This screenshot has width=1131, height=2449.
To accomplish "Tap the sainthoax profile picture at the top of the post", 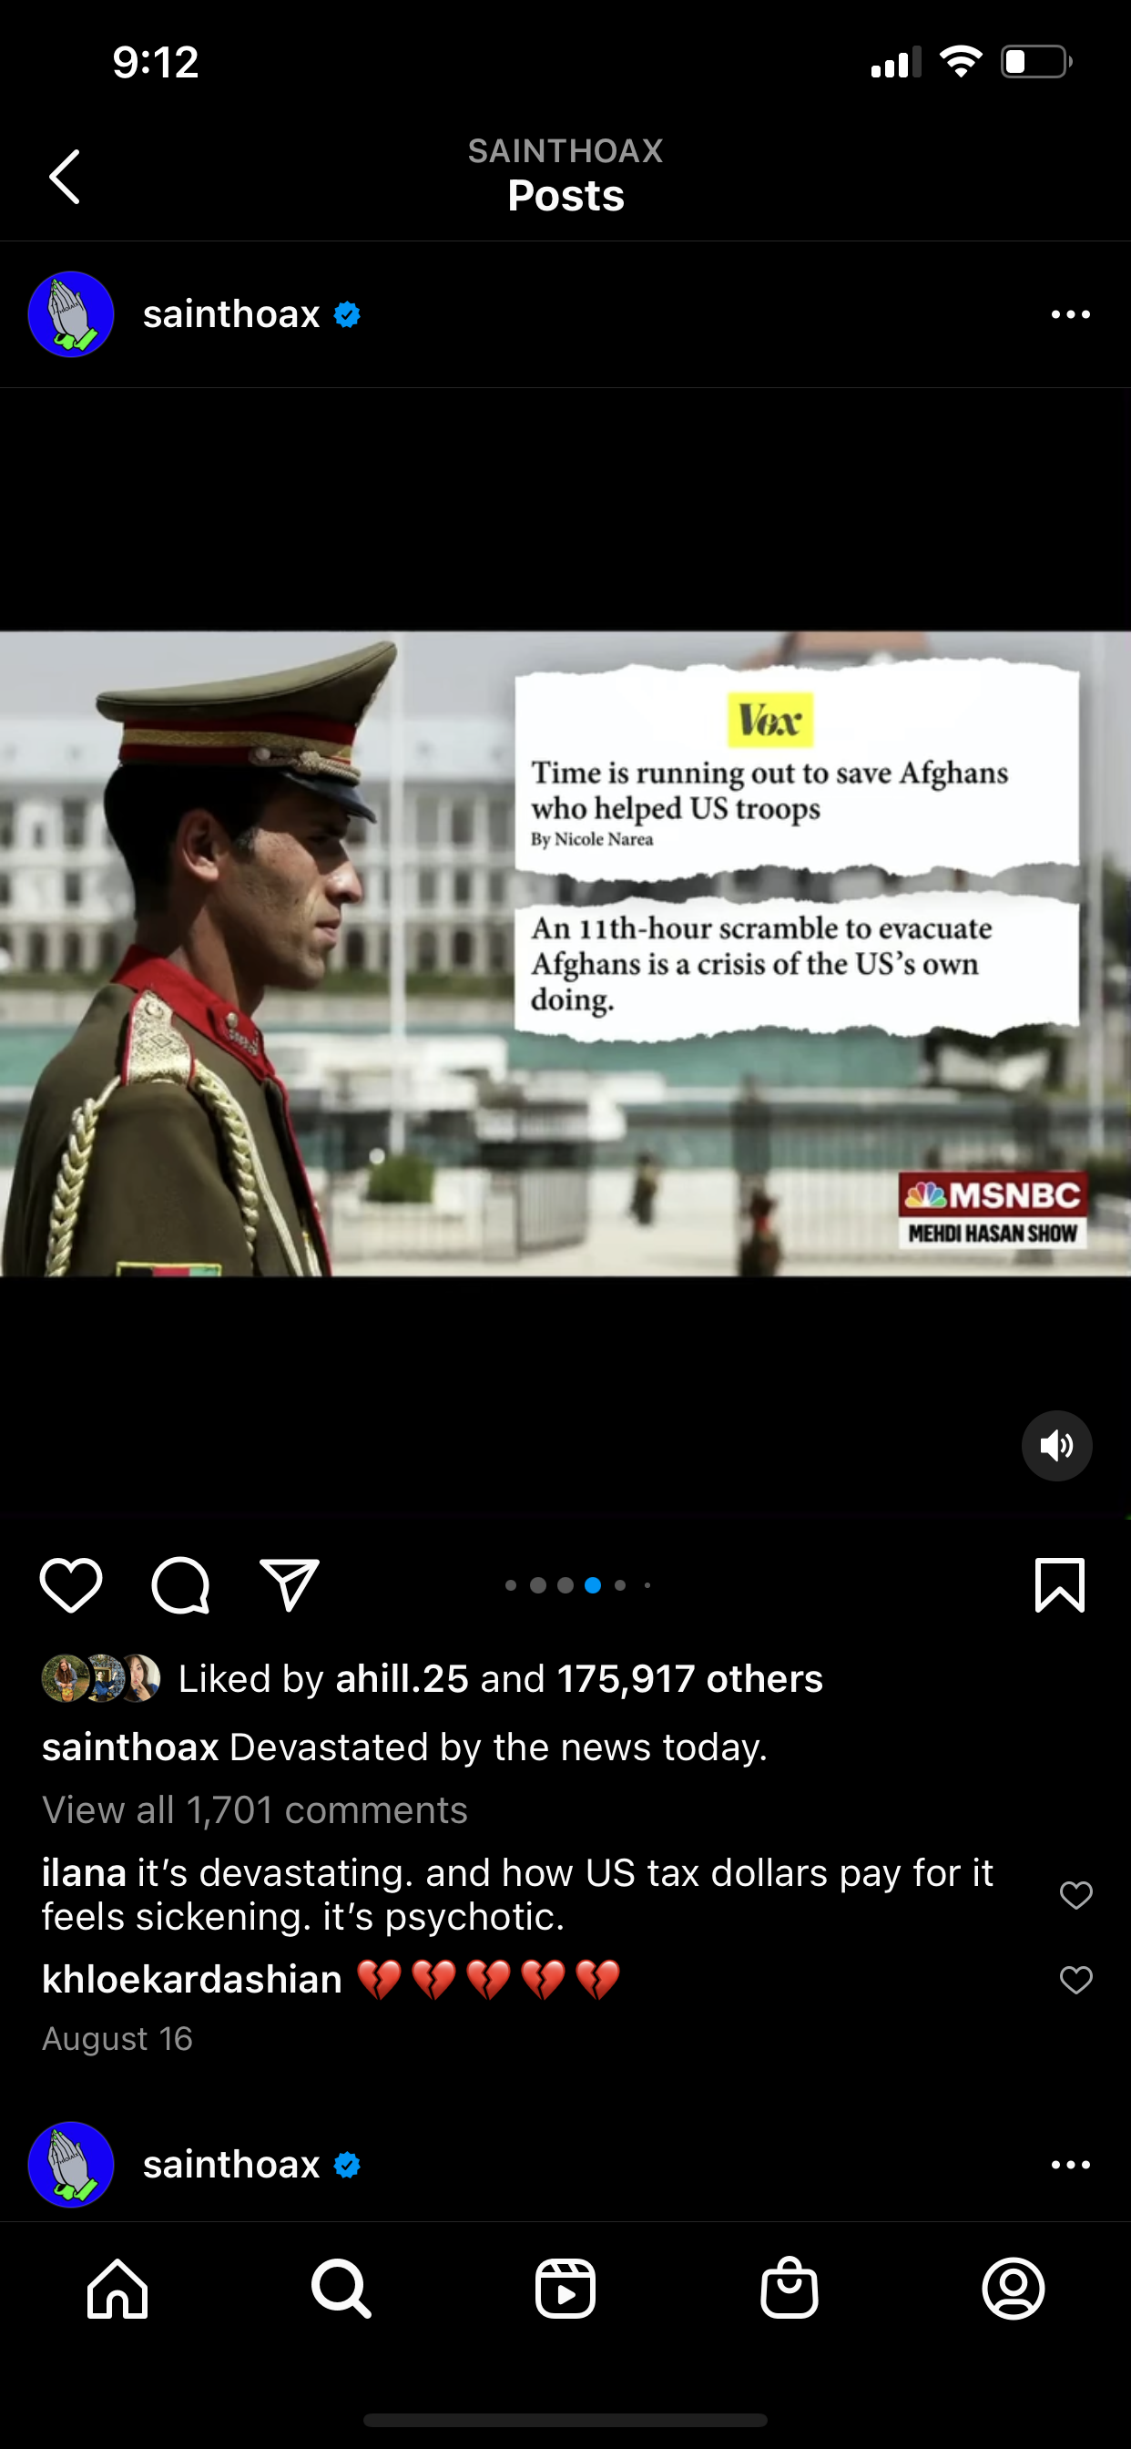I will [x=71, y=314].
